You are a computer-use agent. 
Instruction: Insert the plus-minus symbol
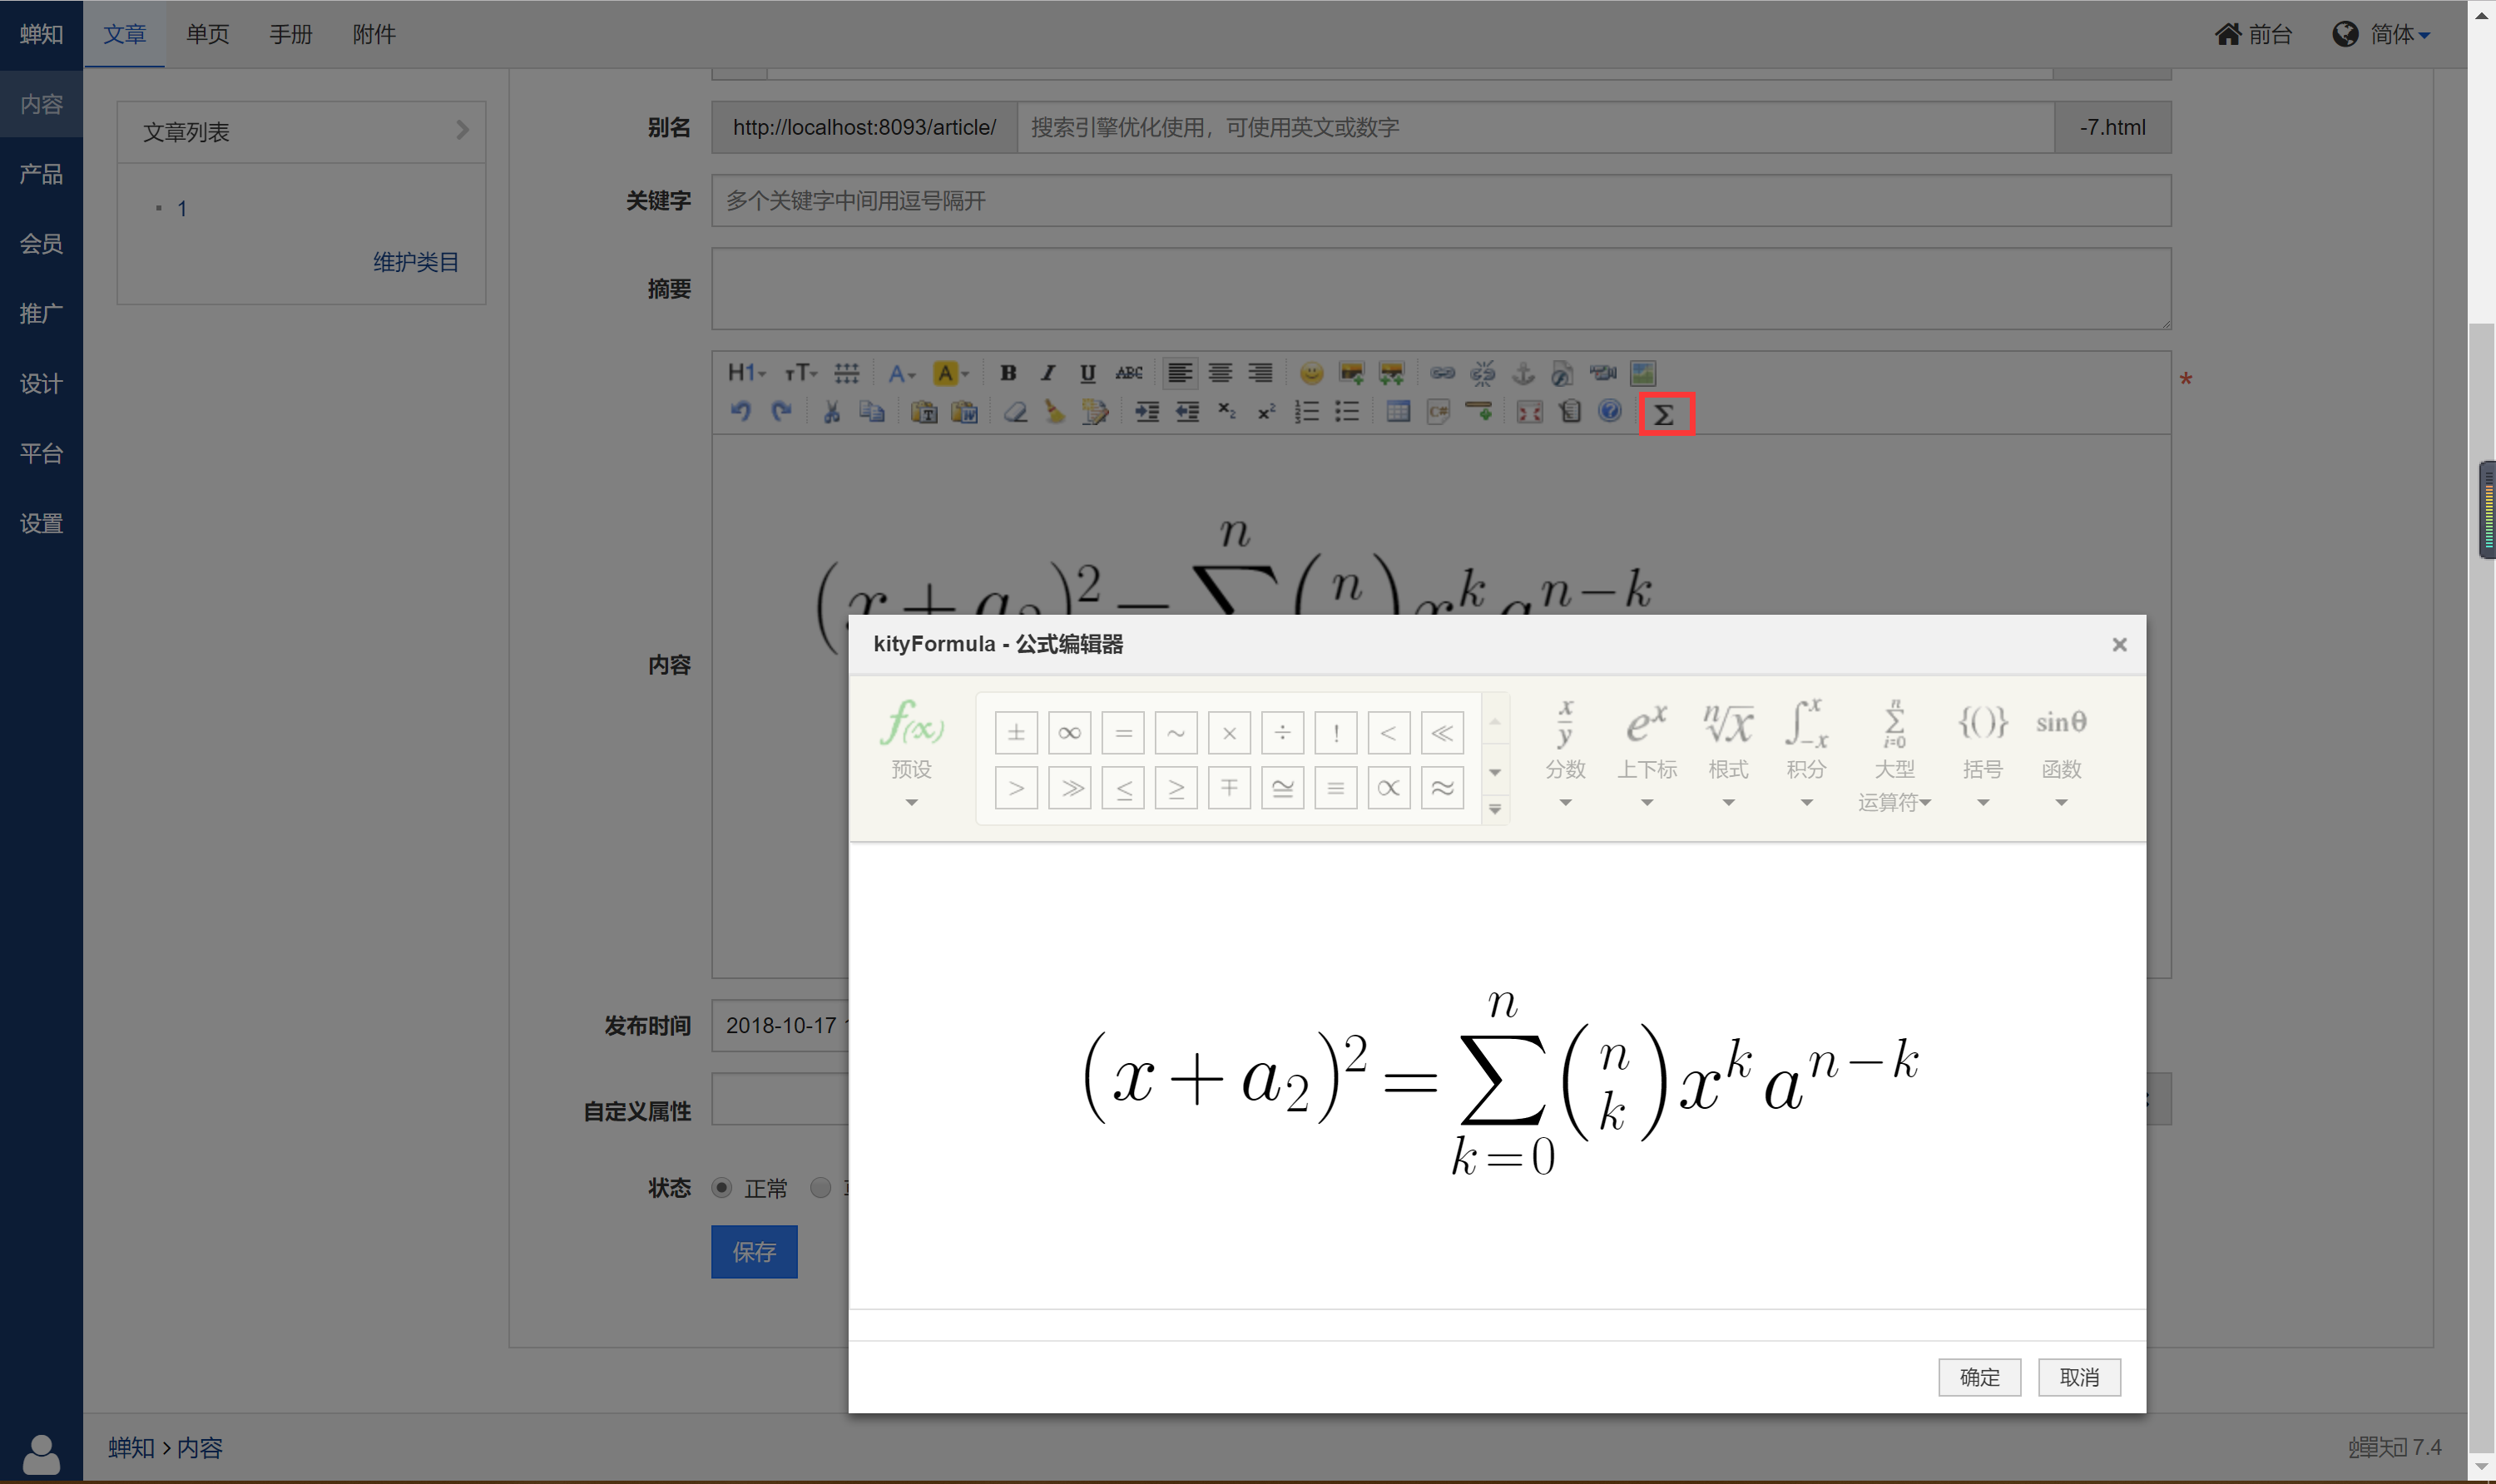coord(1016,733)
